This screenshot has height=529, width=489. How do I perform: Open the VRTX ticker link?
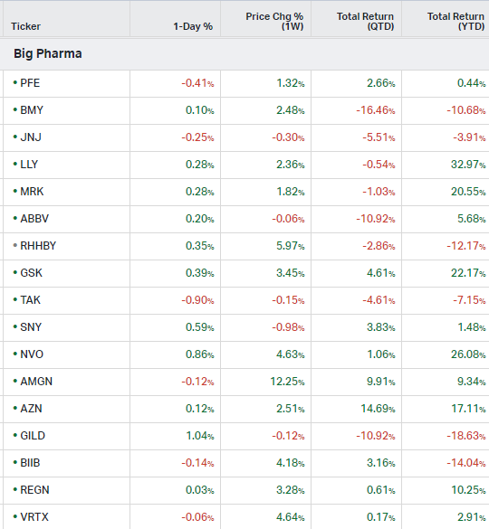point(34,517)
